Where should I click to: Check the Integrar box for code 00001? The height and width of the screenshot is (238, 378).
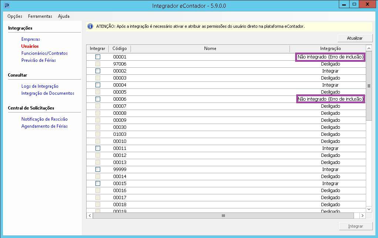pos(98,57)
